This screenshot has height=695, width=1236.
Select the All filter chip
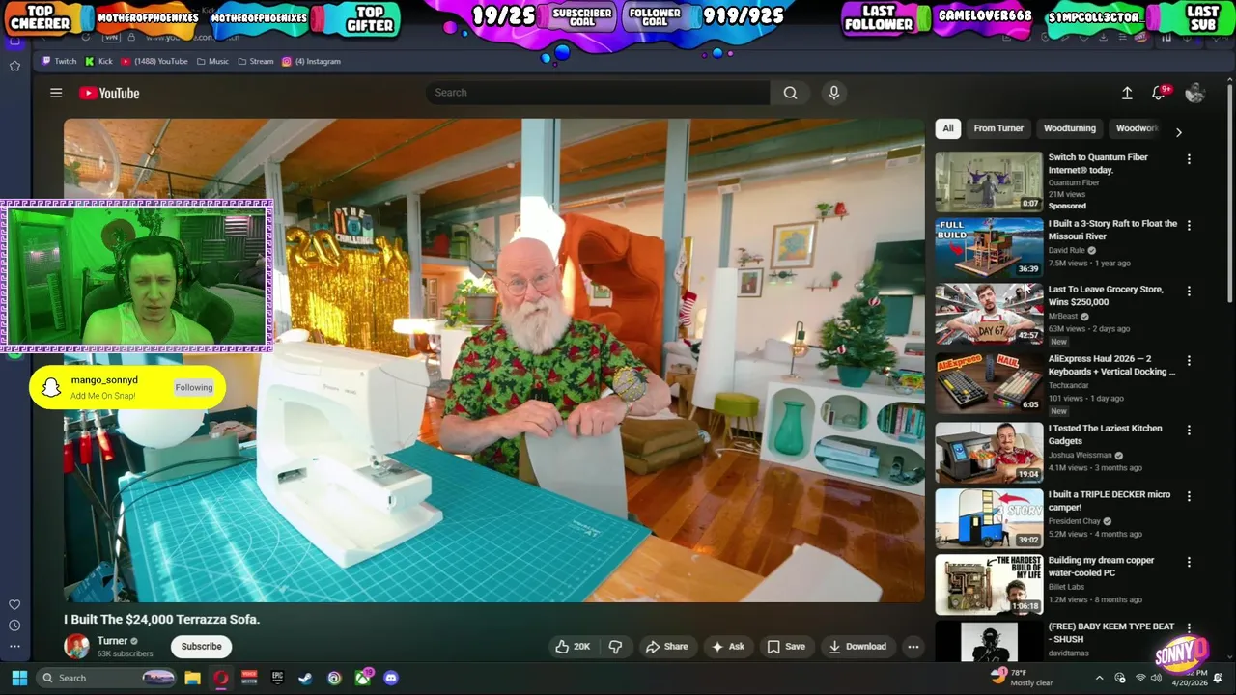point(948,128)
